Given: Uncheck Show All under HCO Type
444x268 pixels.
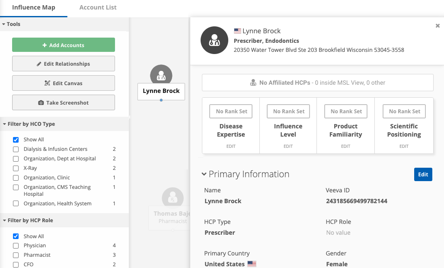Looking at the screenshot, I should click(16, 140).
